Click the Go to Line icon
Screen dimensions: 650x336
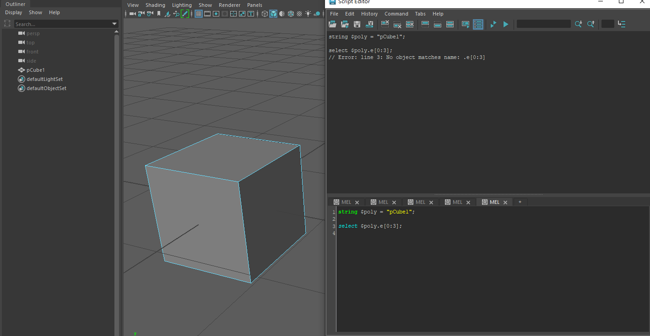[x=621, y=24]
